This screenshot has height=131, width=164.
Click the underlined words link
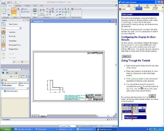(134, 79)
